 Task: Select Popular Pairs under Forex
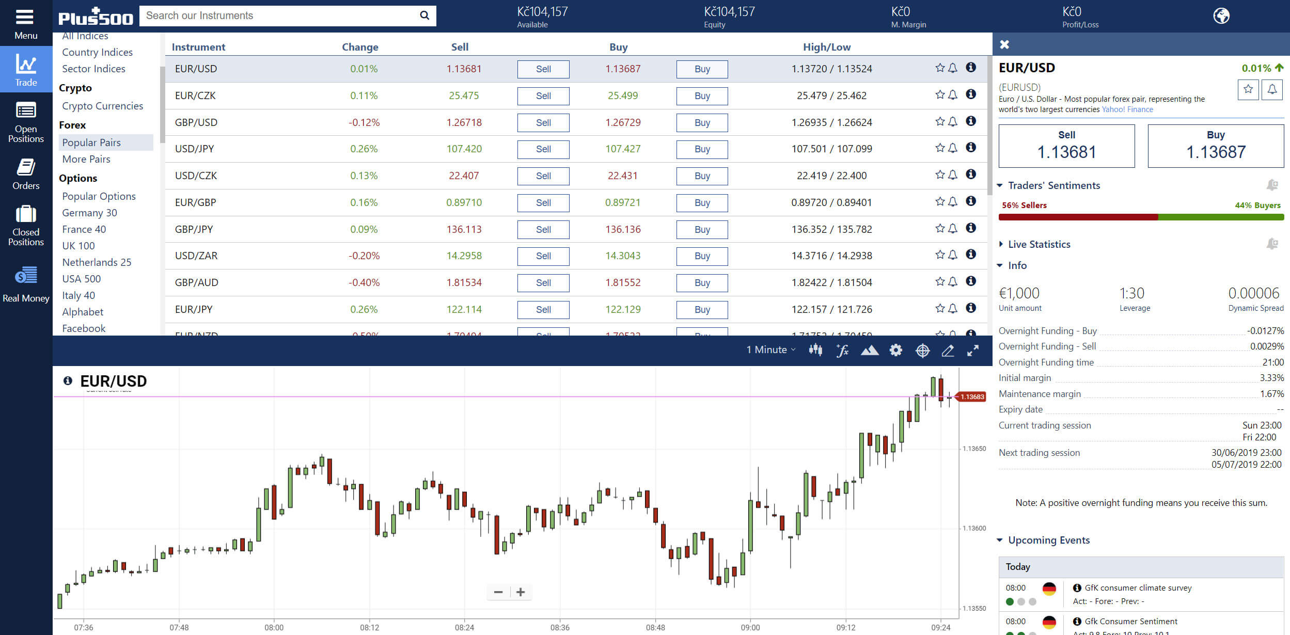coord(106,142)
